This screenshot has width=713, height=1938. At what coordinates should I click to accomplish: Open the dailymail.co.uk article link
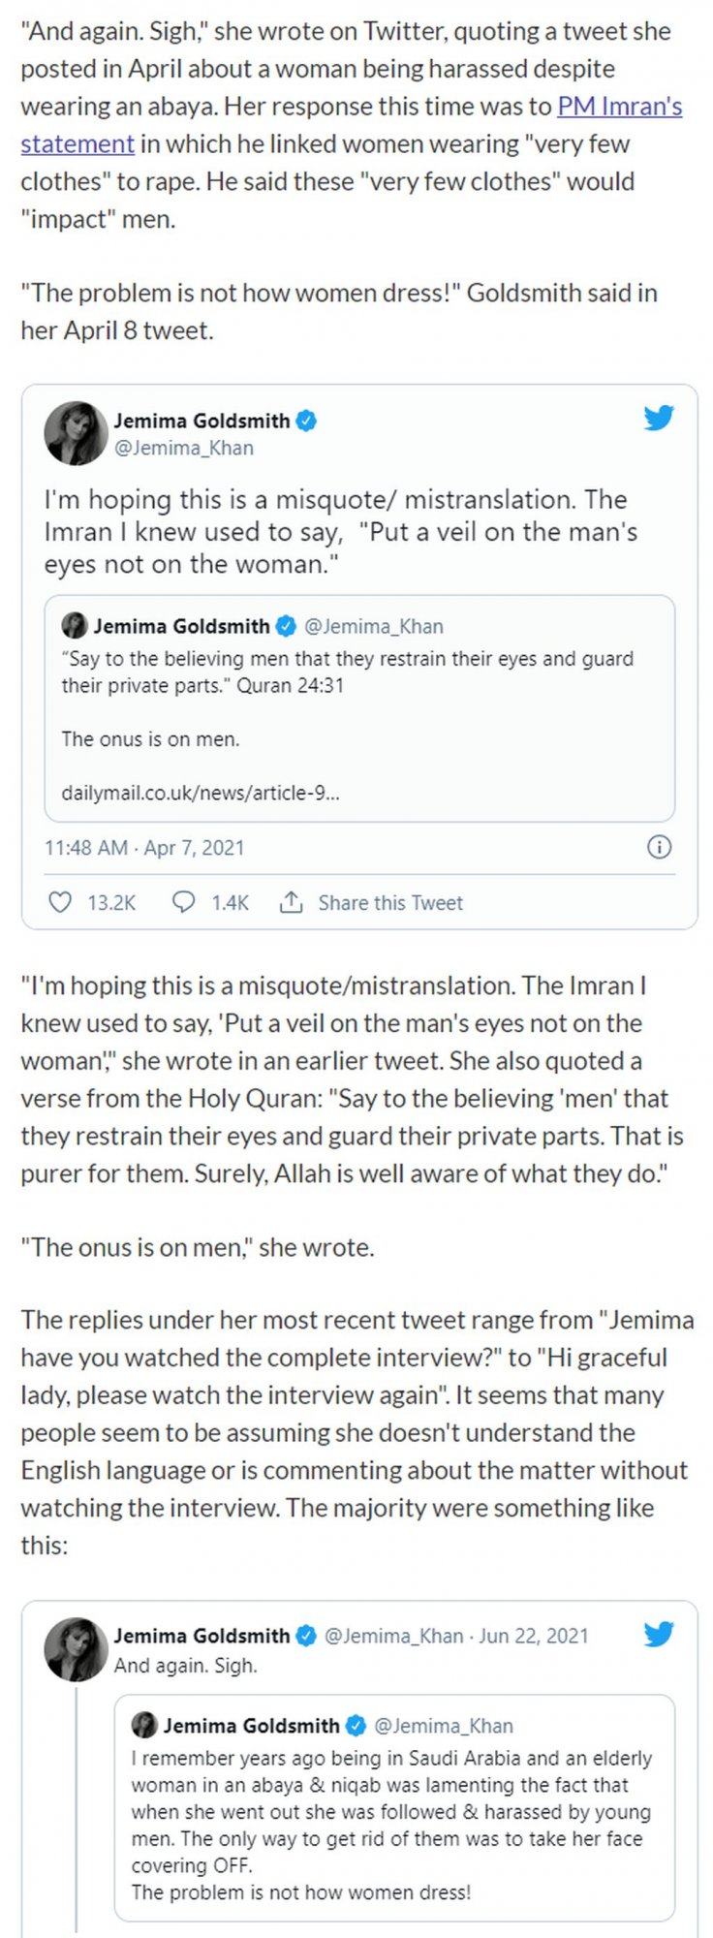pos(201,793)
